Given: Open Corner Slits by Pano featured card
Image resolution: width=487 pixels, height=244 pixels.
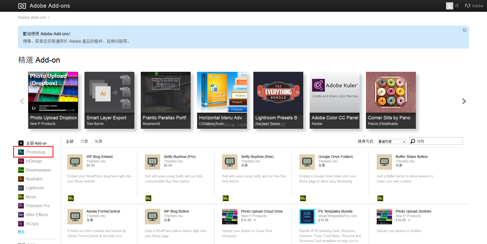Looking at the screenshot, I should pos(391,100).
